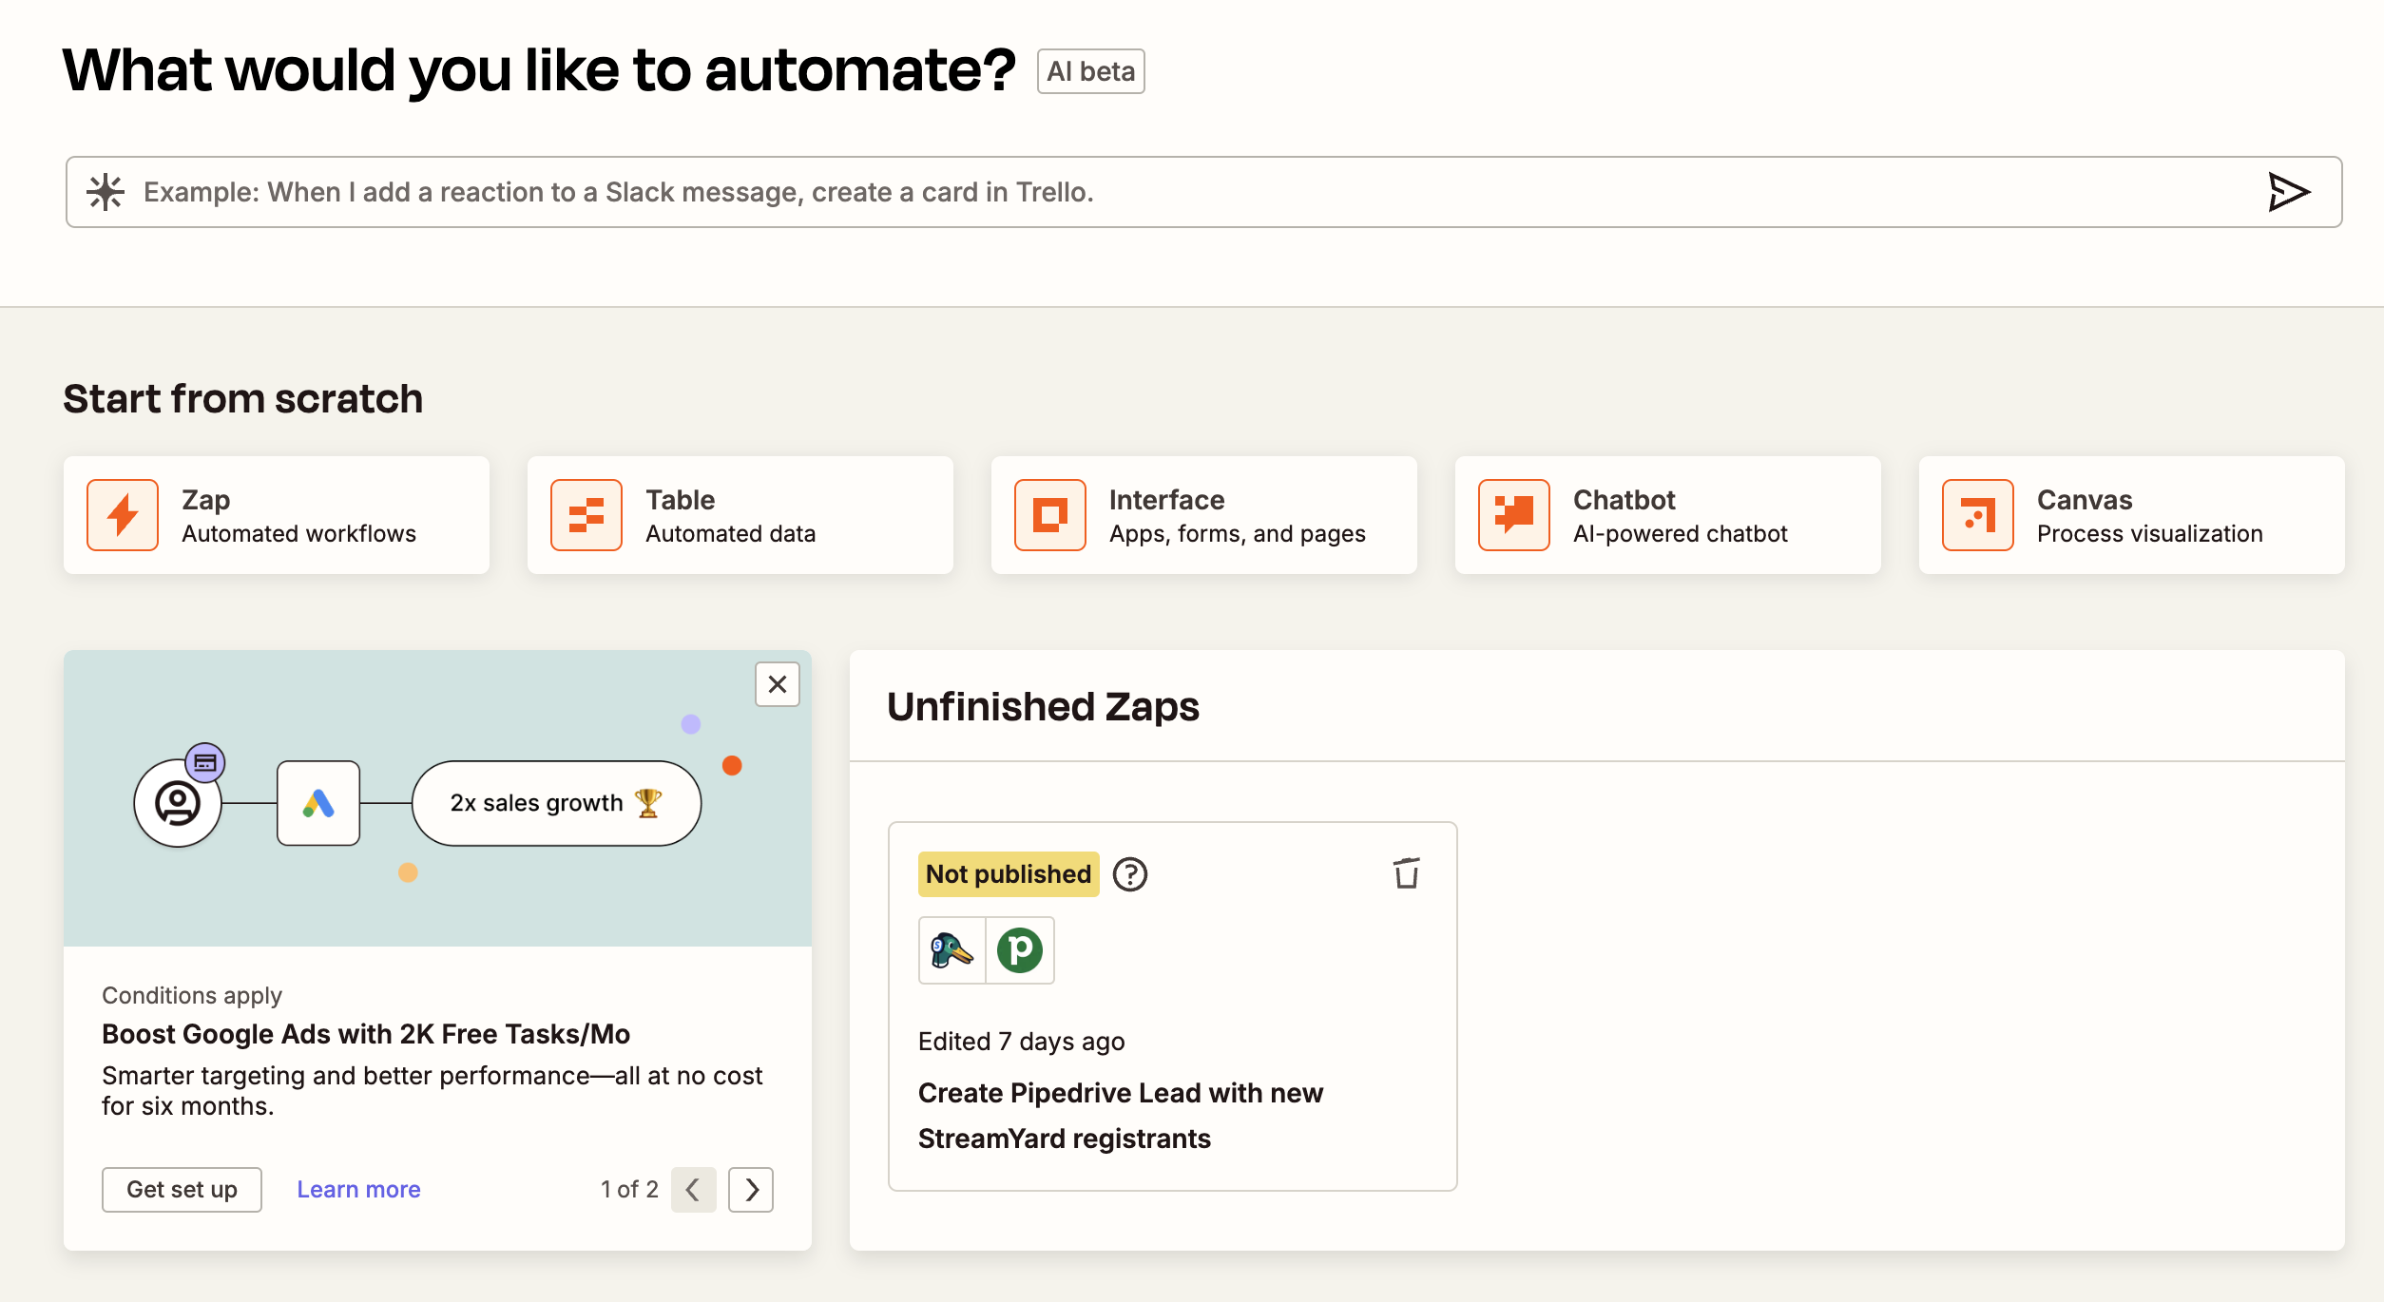Click the Chatbot speech bubble icon
This screenshot has width=2384, height=1302.
(1514, 515)
